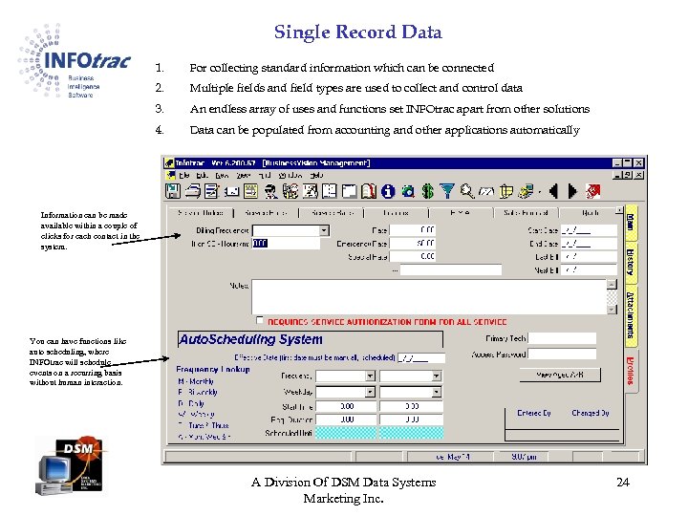Click the Access Password field

pyautogui.click(x=563, y=354)
